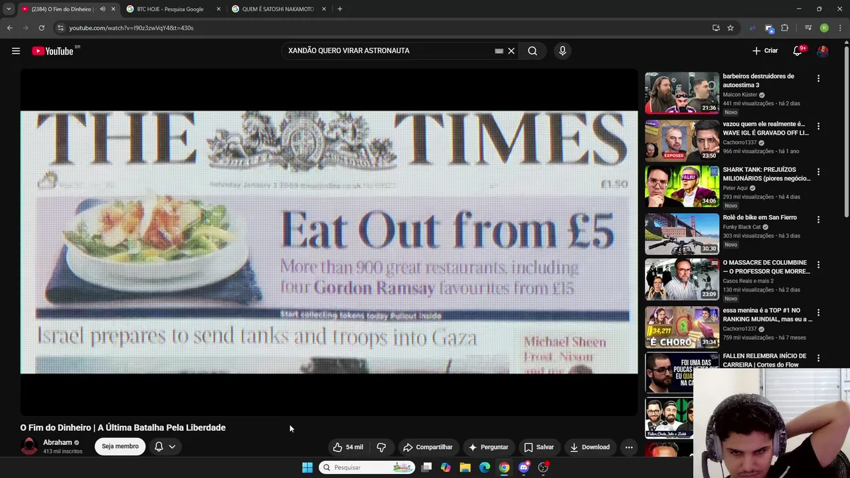Click the Seja membro button

pyautogui.click(x=120, y=446)
